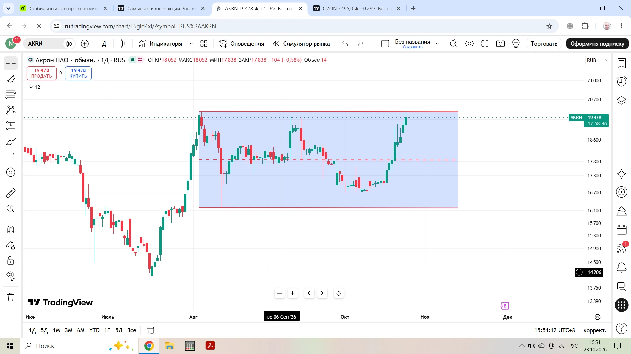Open the alerts clock panel

click(621, 81)
